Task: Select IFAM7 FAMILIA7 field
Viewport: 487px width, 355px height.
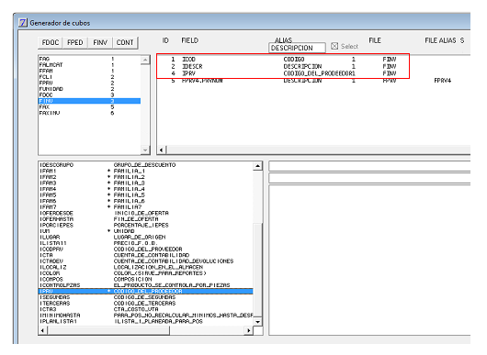Action: pyautogui.click(x=146, y=206)
